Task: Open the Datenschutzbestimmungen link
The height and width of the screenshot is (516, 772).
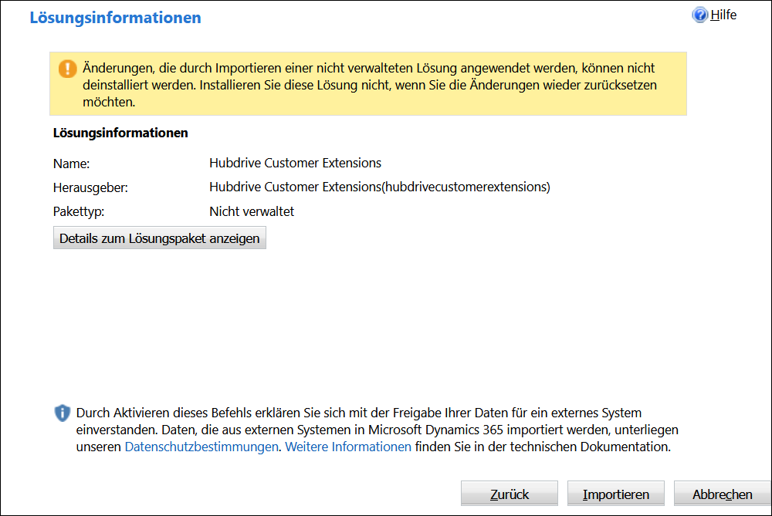Action: click(201, 447)
